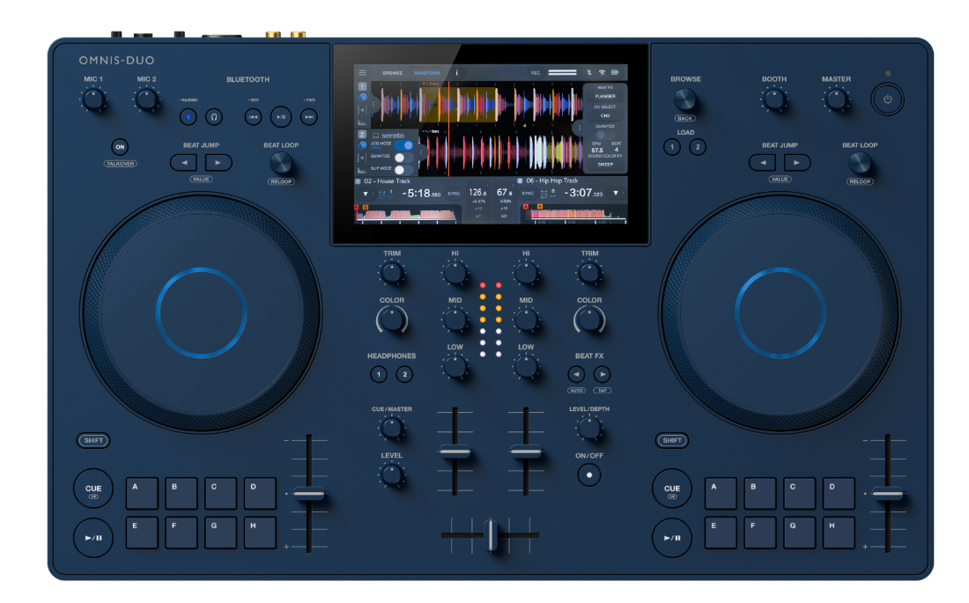Image resolution: width=969 pixels, height=603 pixels.
Task: Click the House Track overview waveform
Action: (406, 214)
